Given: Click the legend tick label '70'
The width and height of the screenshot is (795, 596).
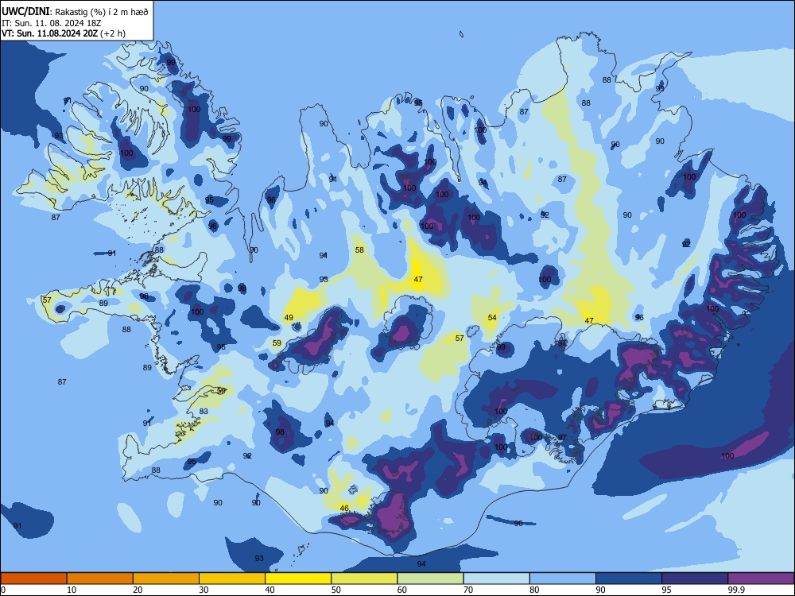Looking at the screenshot, I should pos(468,590).
